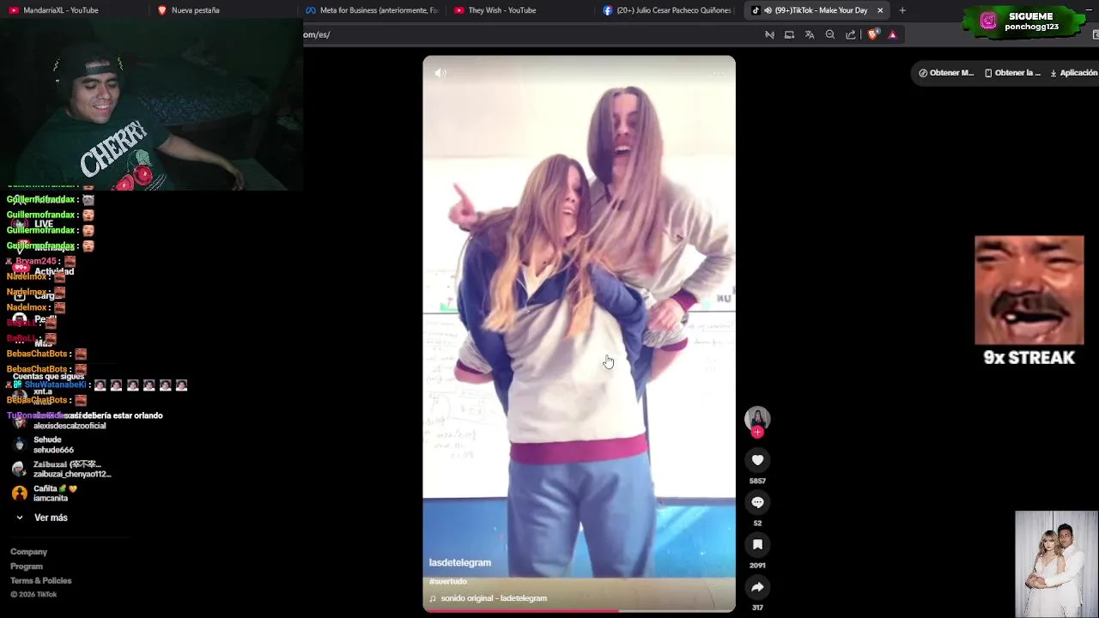Viewport: 1099px width, 618px height.
Task: Open Brave Shields lion icon
Action: click(873, 34)
